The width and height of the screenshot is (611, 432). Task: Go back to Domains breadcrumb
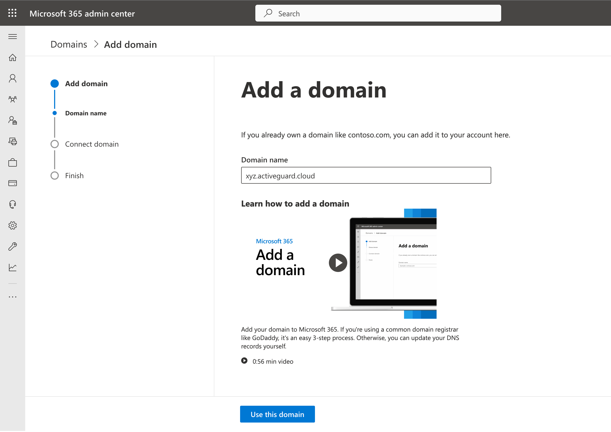tap(69, 44)
